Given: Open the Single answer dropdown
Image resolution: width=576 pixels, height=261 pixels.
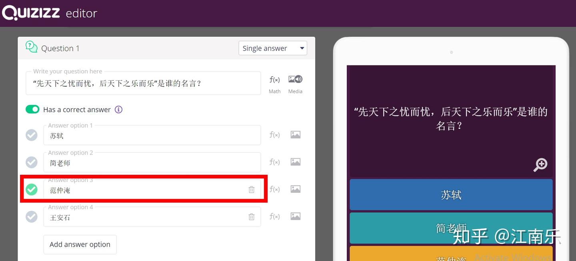Looking at the screenshot, I should click(x=272, y=48).
